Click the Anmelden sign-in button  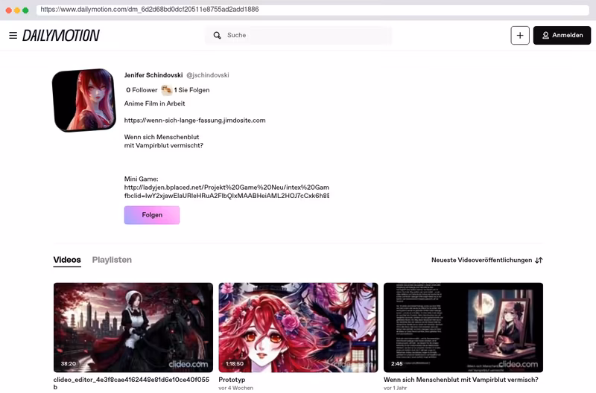click(562, 35)
